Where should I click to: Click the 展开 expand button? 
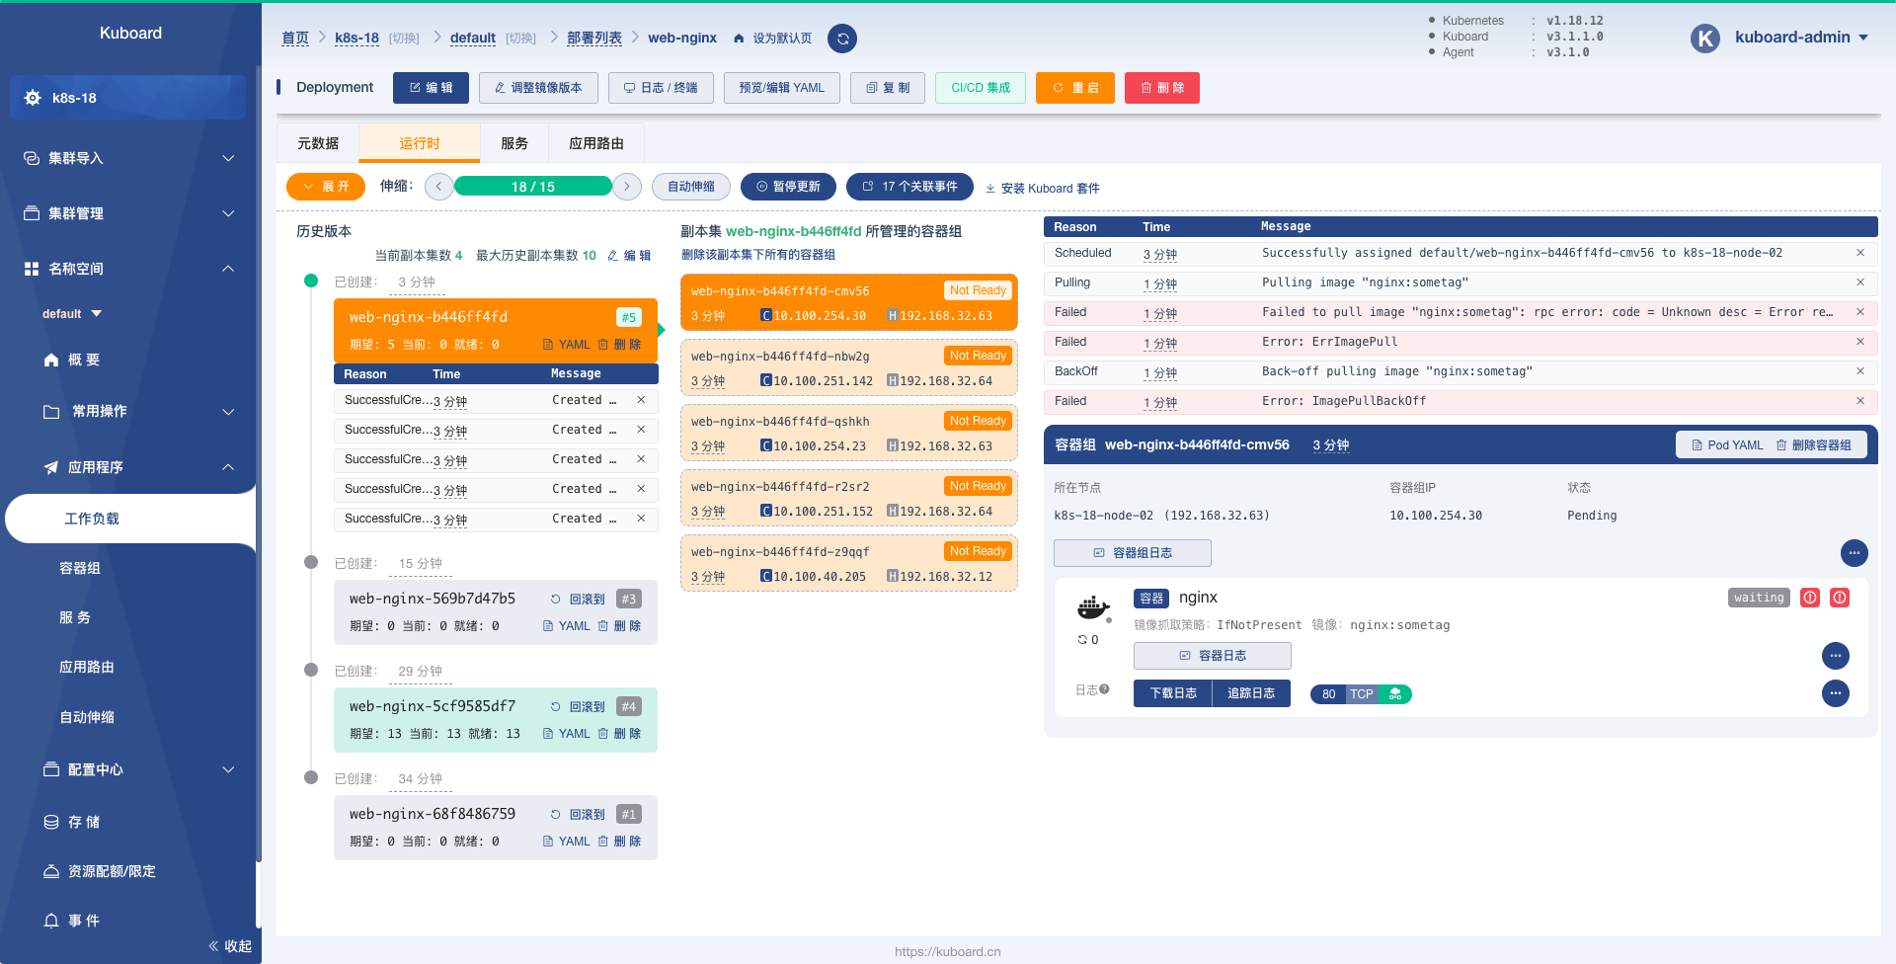tap(326, 187)
